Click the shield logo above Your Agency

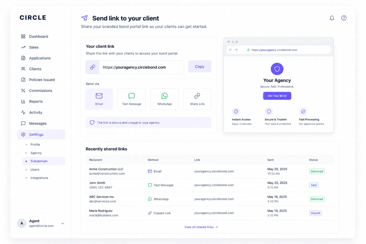277,69
